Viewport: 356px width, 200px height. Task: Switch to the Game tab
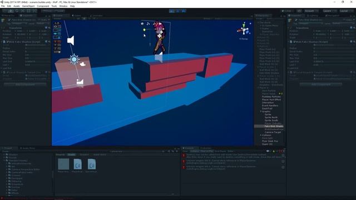pos(76,16)
